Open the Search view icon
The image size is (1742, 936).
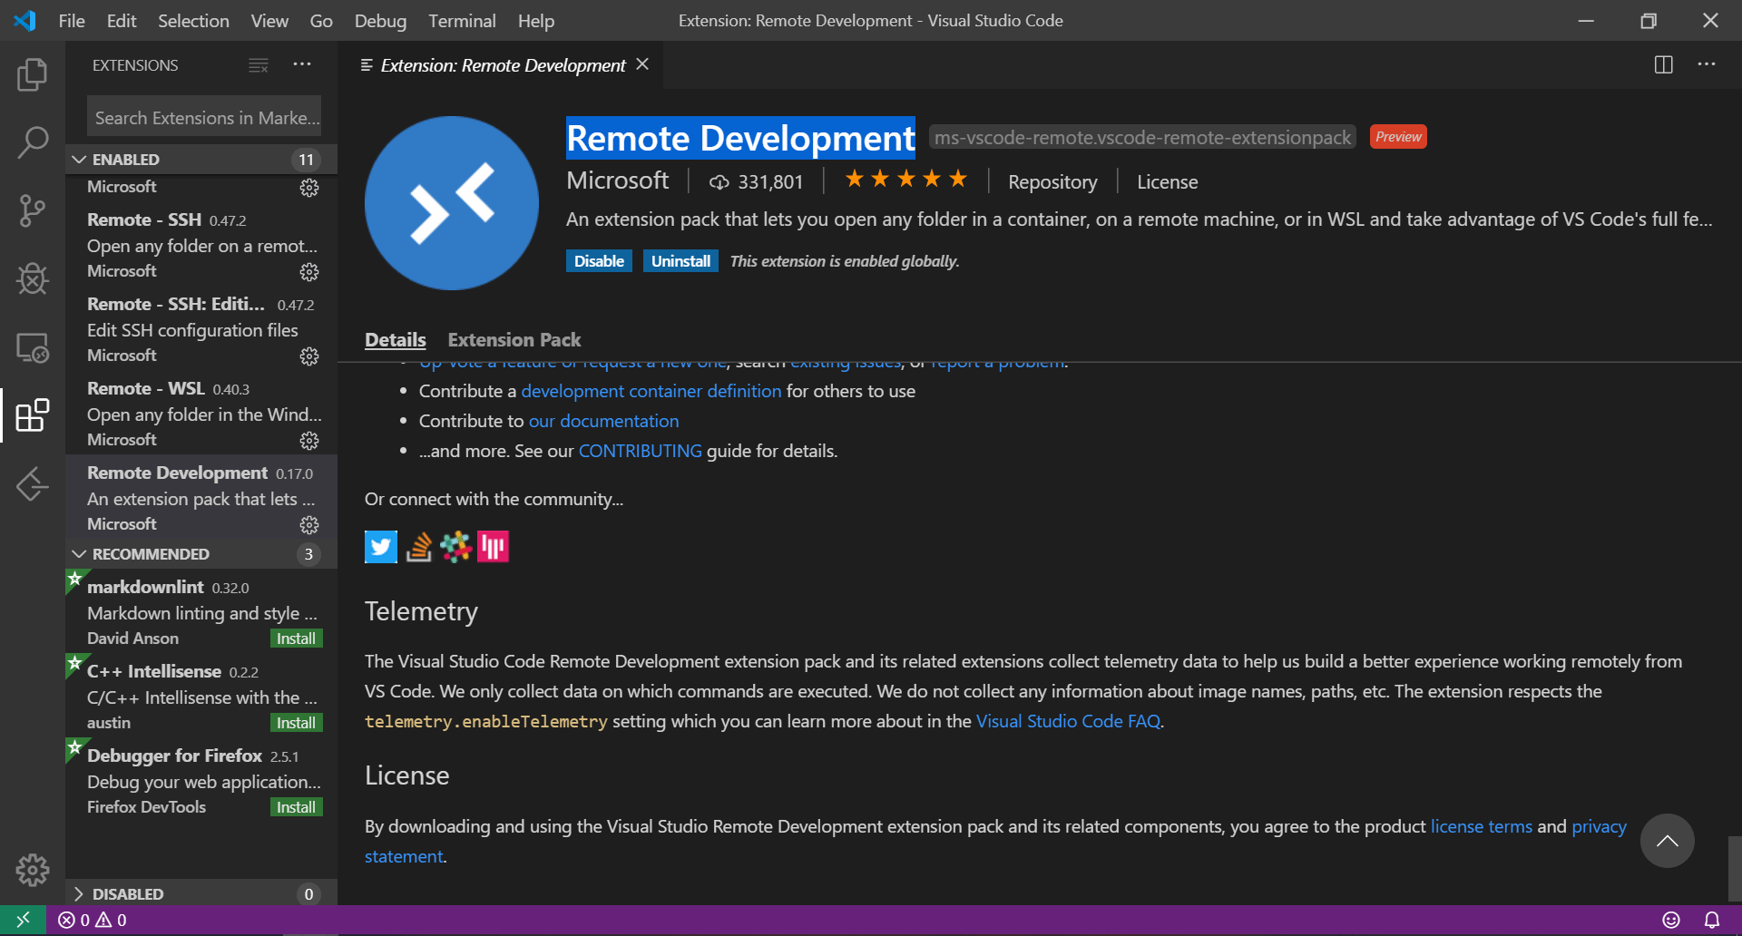point(33,142)
